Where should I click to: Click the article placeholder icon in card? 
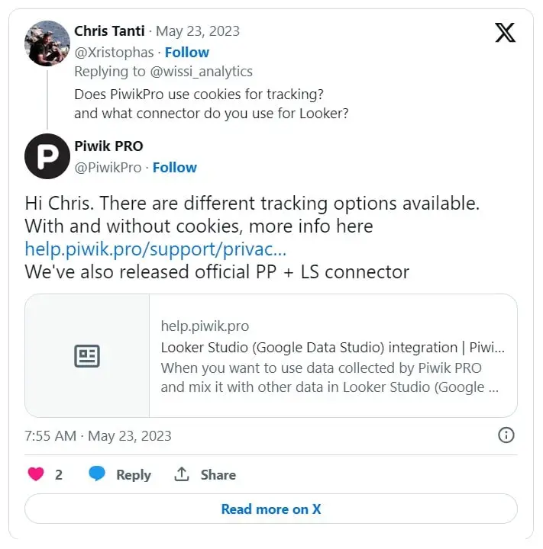click(87, 356)
